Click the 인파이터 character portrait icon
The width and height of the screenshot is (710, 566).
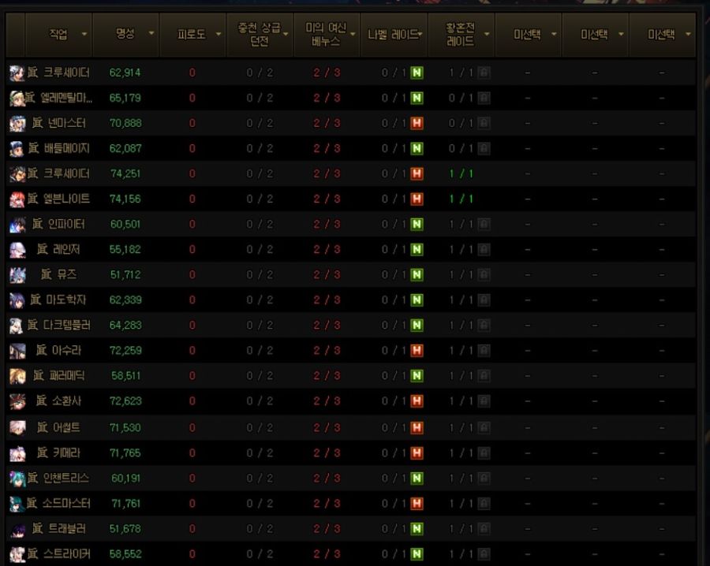(17, 225)
